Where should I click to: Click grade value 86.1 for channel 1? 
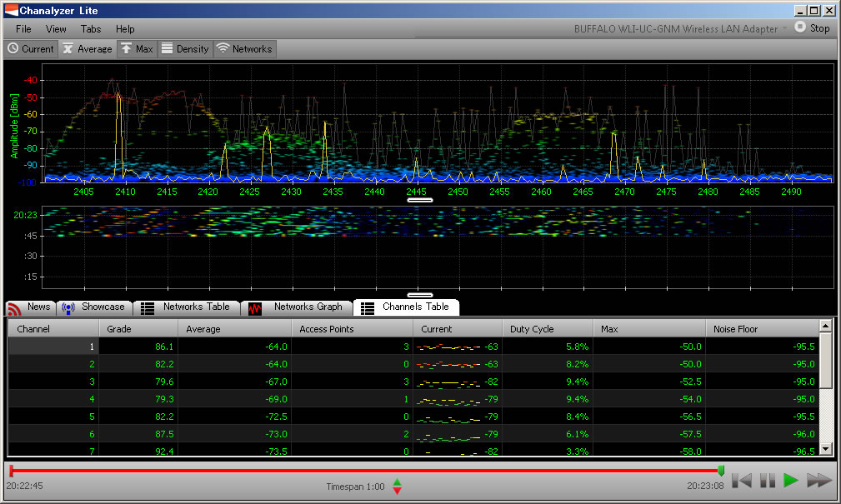coord(164,347)
